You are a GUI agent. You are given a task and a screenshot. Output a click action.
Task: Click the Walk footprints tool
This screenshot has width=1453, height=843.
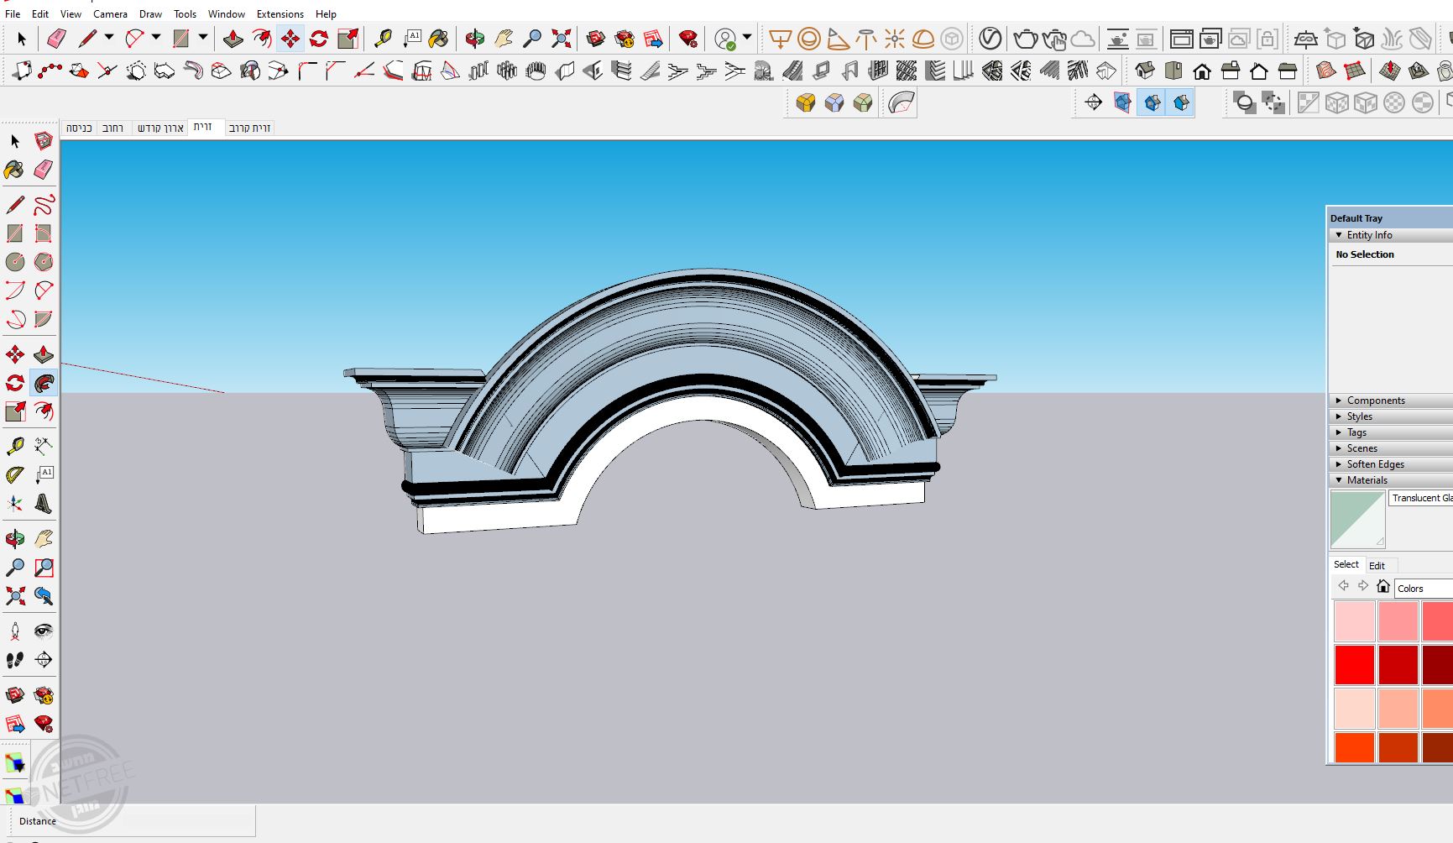[x=15, y=660]
